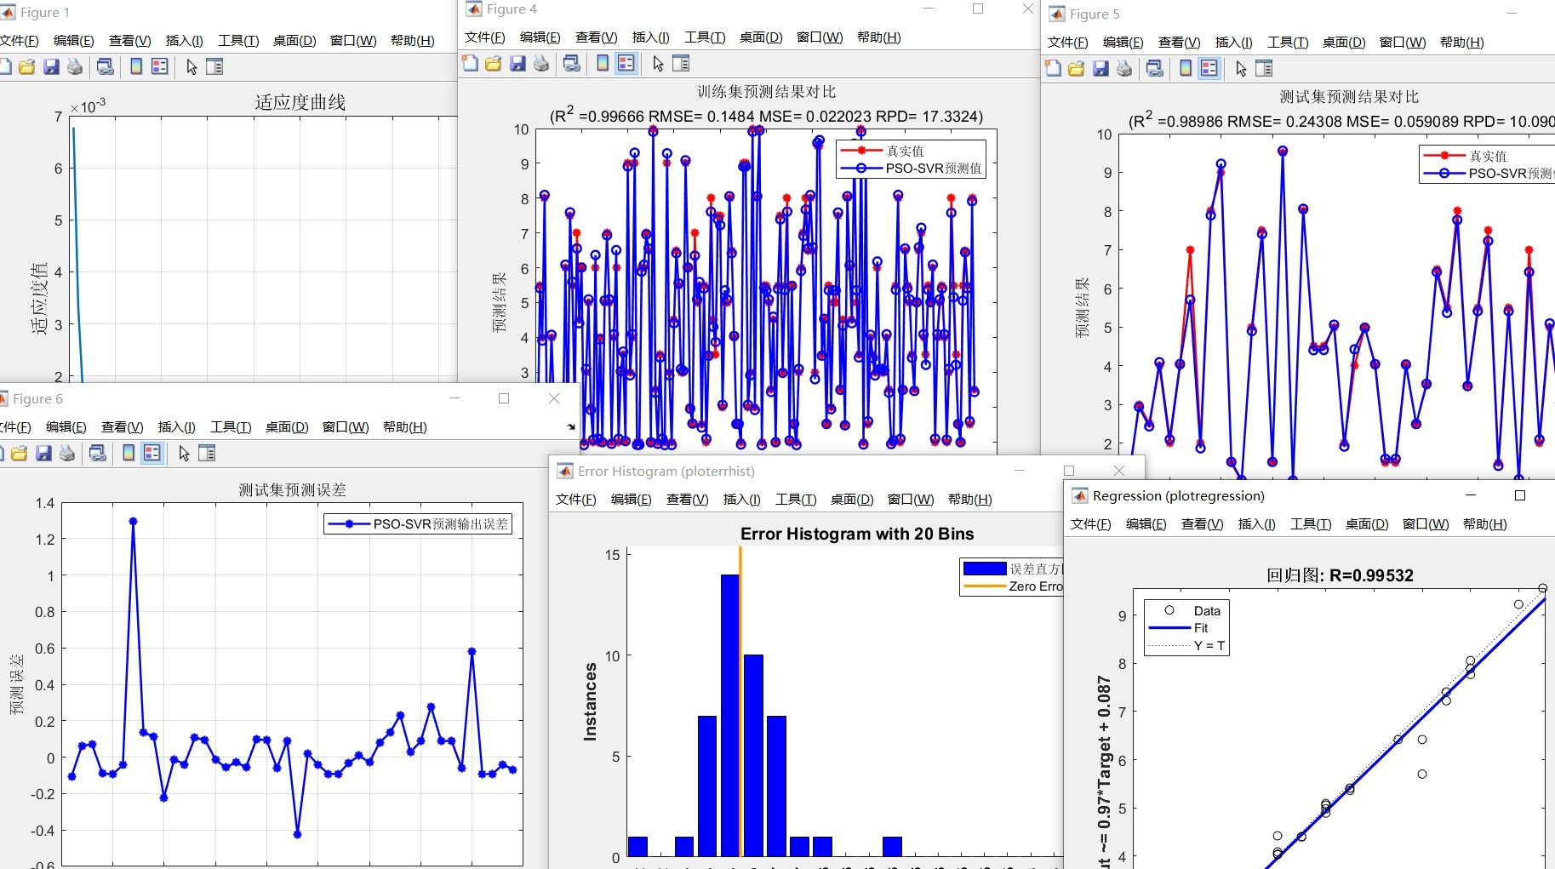This screenshot has height=869, width=1555.
Task: Open 编辑(E) menu in Figure 1
Action: click(74, 40)
